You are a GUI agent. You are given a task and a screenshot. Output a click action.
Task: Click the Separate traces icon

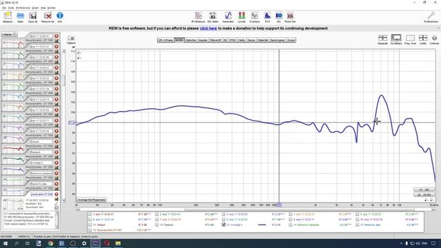383,39
